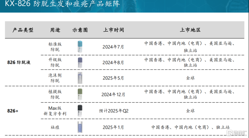Select 全球 in the Max版 row

pyautogui.click(x=190, y=111)
